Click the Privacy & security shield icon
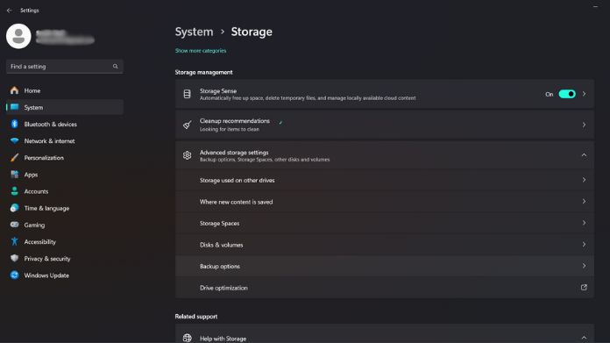610x343 pixels. [14, 258]
